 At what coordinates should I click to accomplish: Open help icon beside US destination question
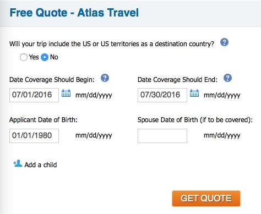(224, 42)
